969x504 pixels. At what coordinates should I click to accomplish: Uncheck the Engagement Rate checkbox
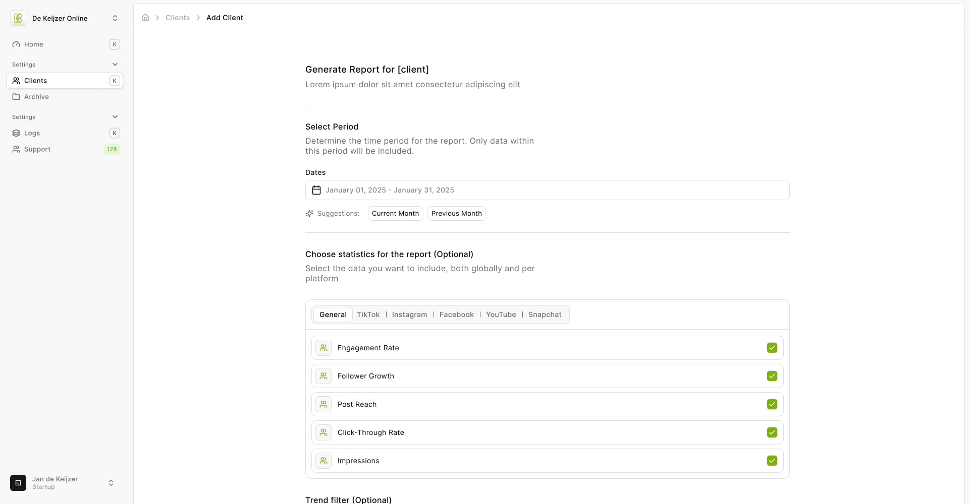[x=772, y=348]
